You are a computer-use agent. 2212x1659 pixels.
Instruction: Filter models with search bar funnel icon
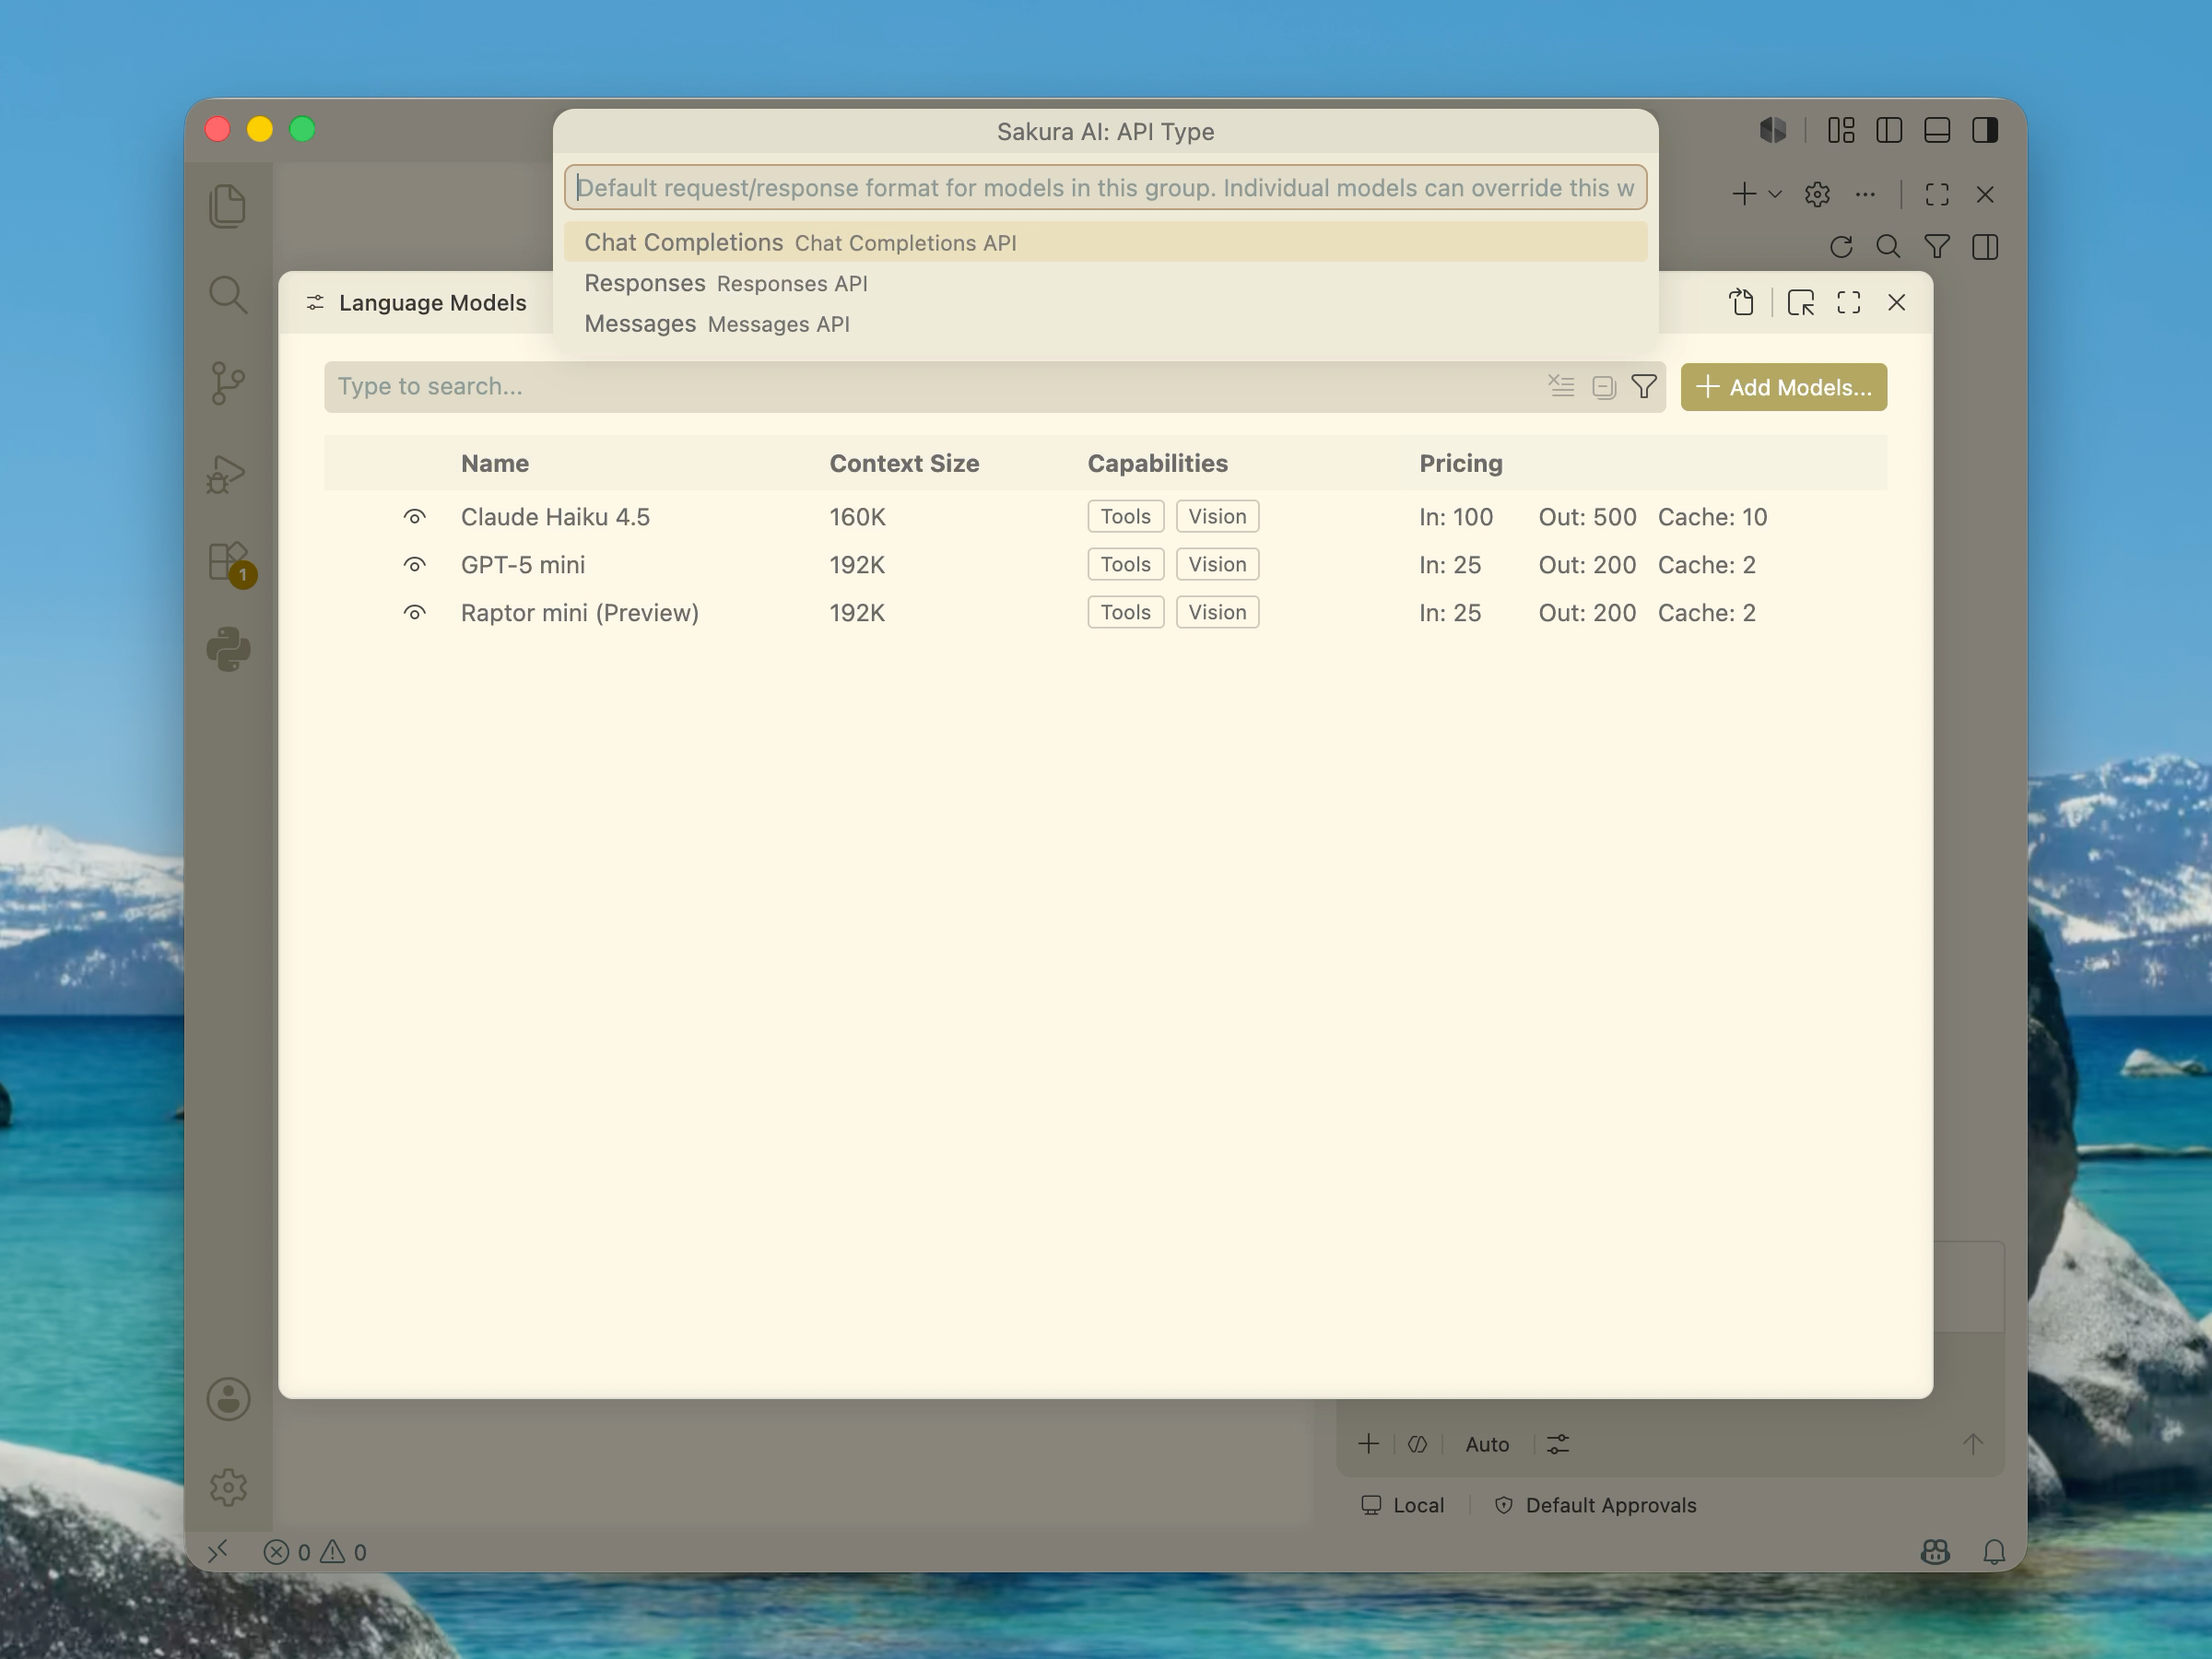[1644, 387]
